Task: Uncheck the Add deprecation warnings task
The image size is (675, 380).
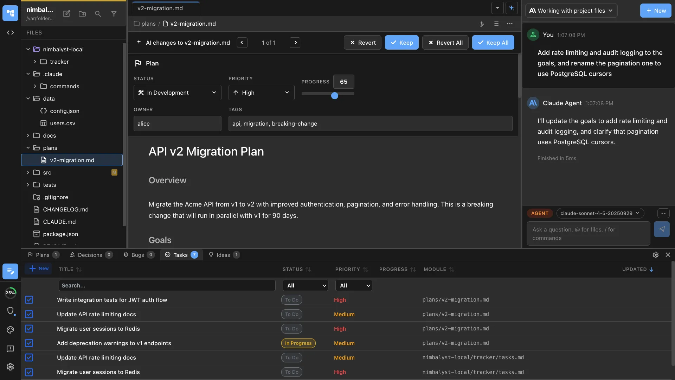Action: (x=29, y=343)
